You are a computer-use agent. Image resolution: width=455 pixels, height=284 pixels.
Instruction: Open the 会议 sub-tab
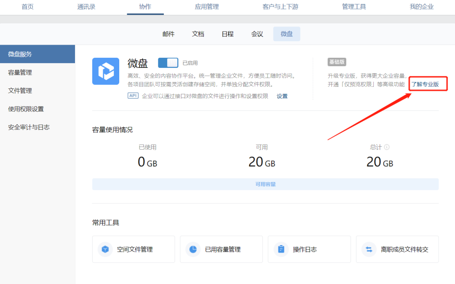click(257, 34)
